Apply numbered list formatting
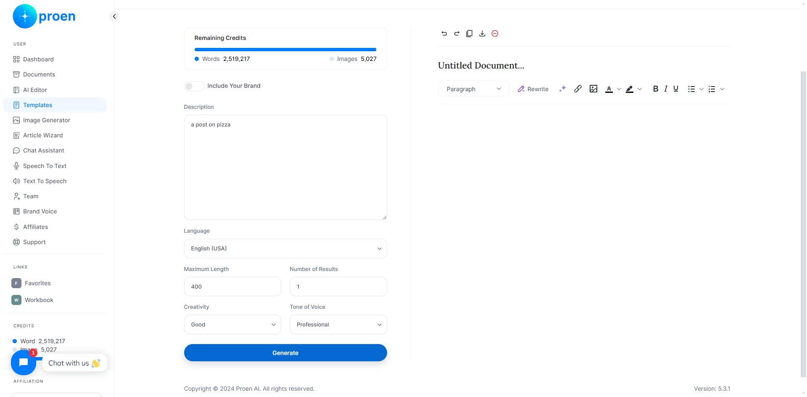This screenshot has height=397, width=807. [712, 89]
